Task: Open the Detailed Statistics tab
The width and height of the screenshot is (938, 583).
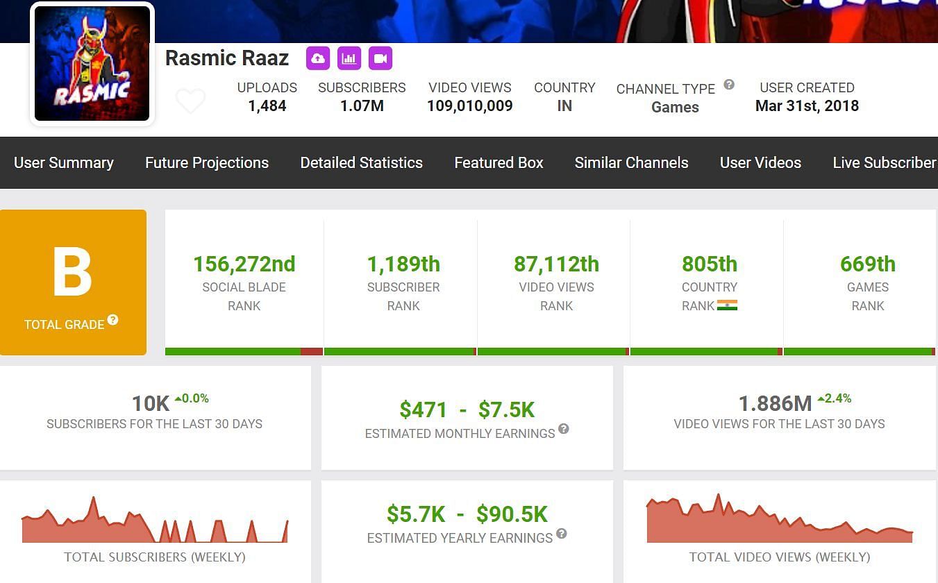Action: pos(361,162)
